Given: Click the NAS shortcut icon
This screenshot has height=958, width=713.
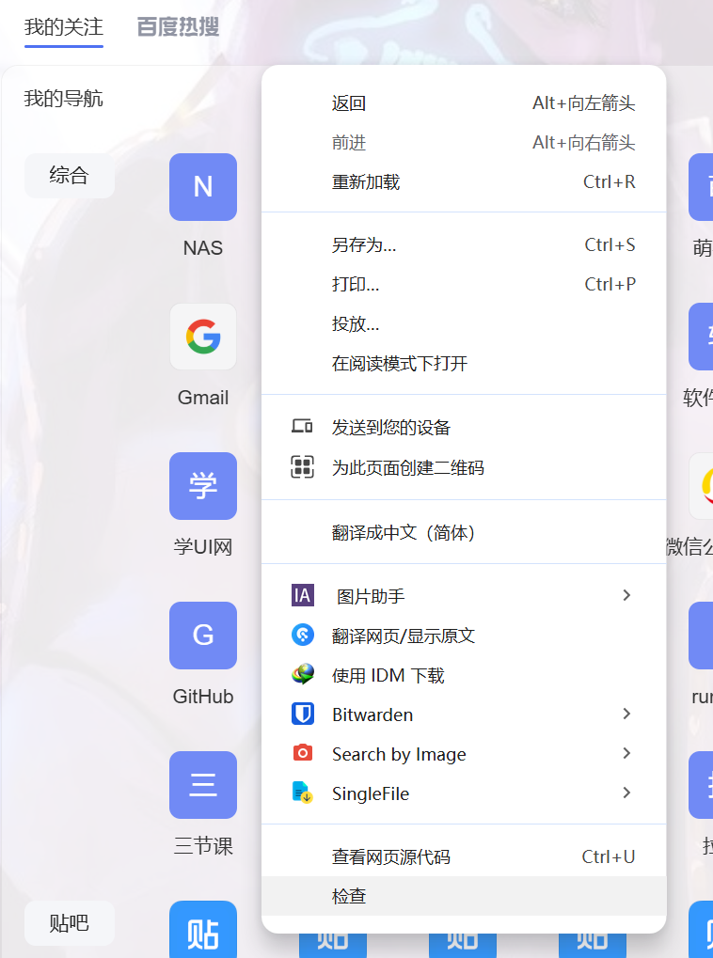Looking at the screenshot, I should click(x=202, y=187).
